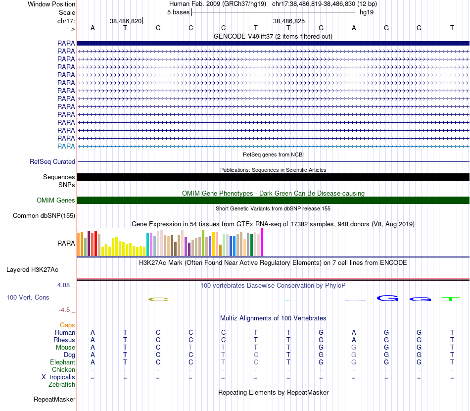The height and width of the screenshot is (411, 470).
Task: Select the "Zebrafish" alignment row label
Action: coord(62,384)
